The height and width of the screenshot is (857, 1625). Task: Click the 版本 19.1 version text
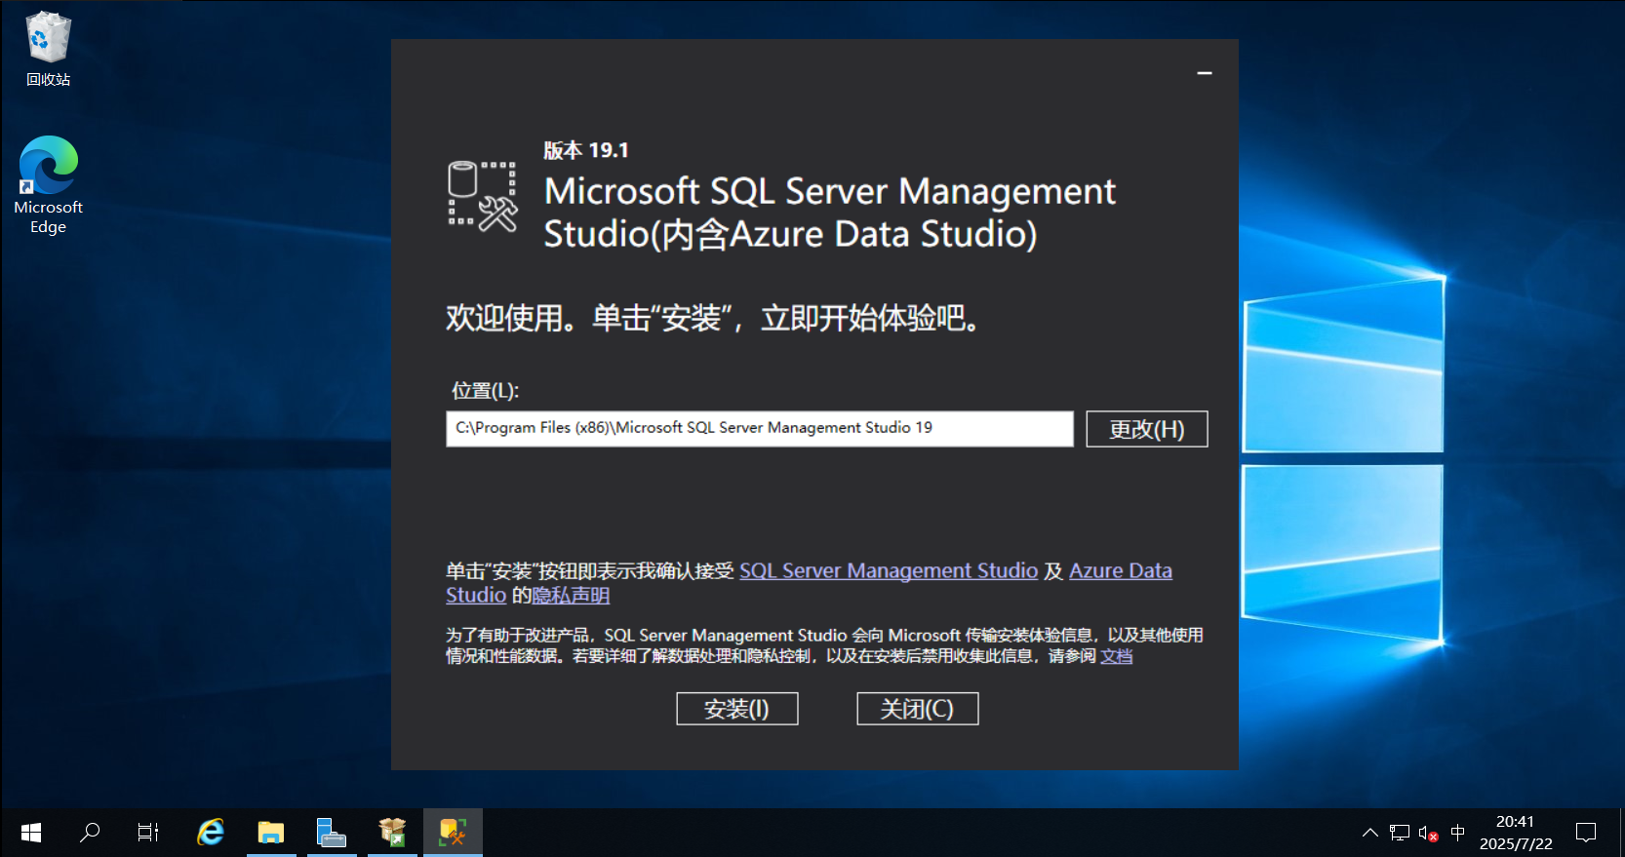coord(586,150)
